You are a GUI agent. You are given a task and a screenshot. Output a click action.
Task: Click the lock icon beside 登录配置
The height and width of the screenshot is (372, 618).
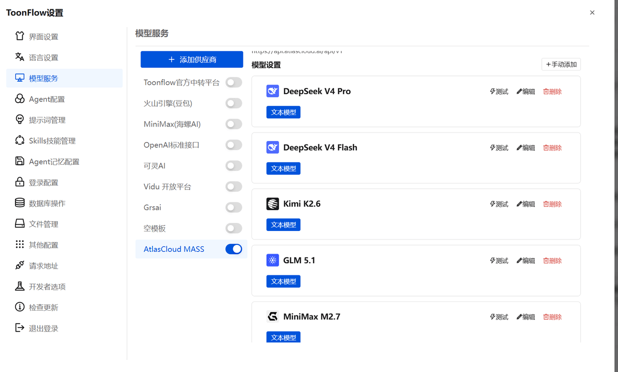point(20,182)
